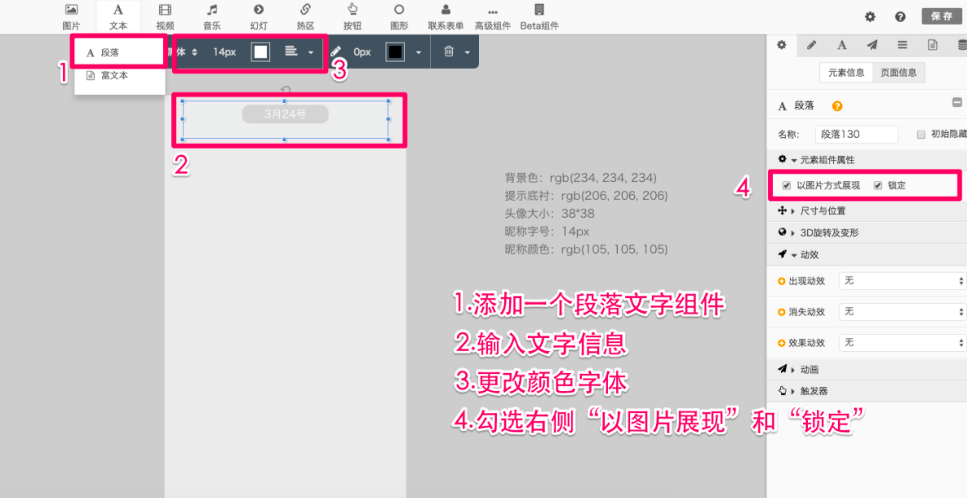The width and height of the screenshot is (967, 498).
Task: Switch to the 页面信息 tab
Action: (898, 73)
